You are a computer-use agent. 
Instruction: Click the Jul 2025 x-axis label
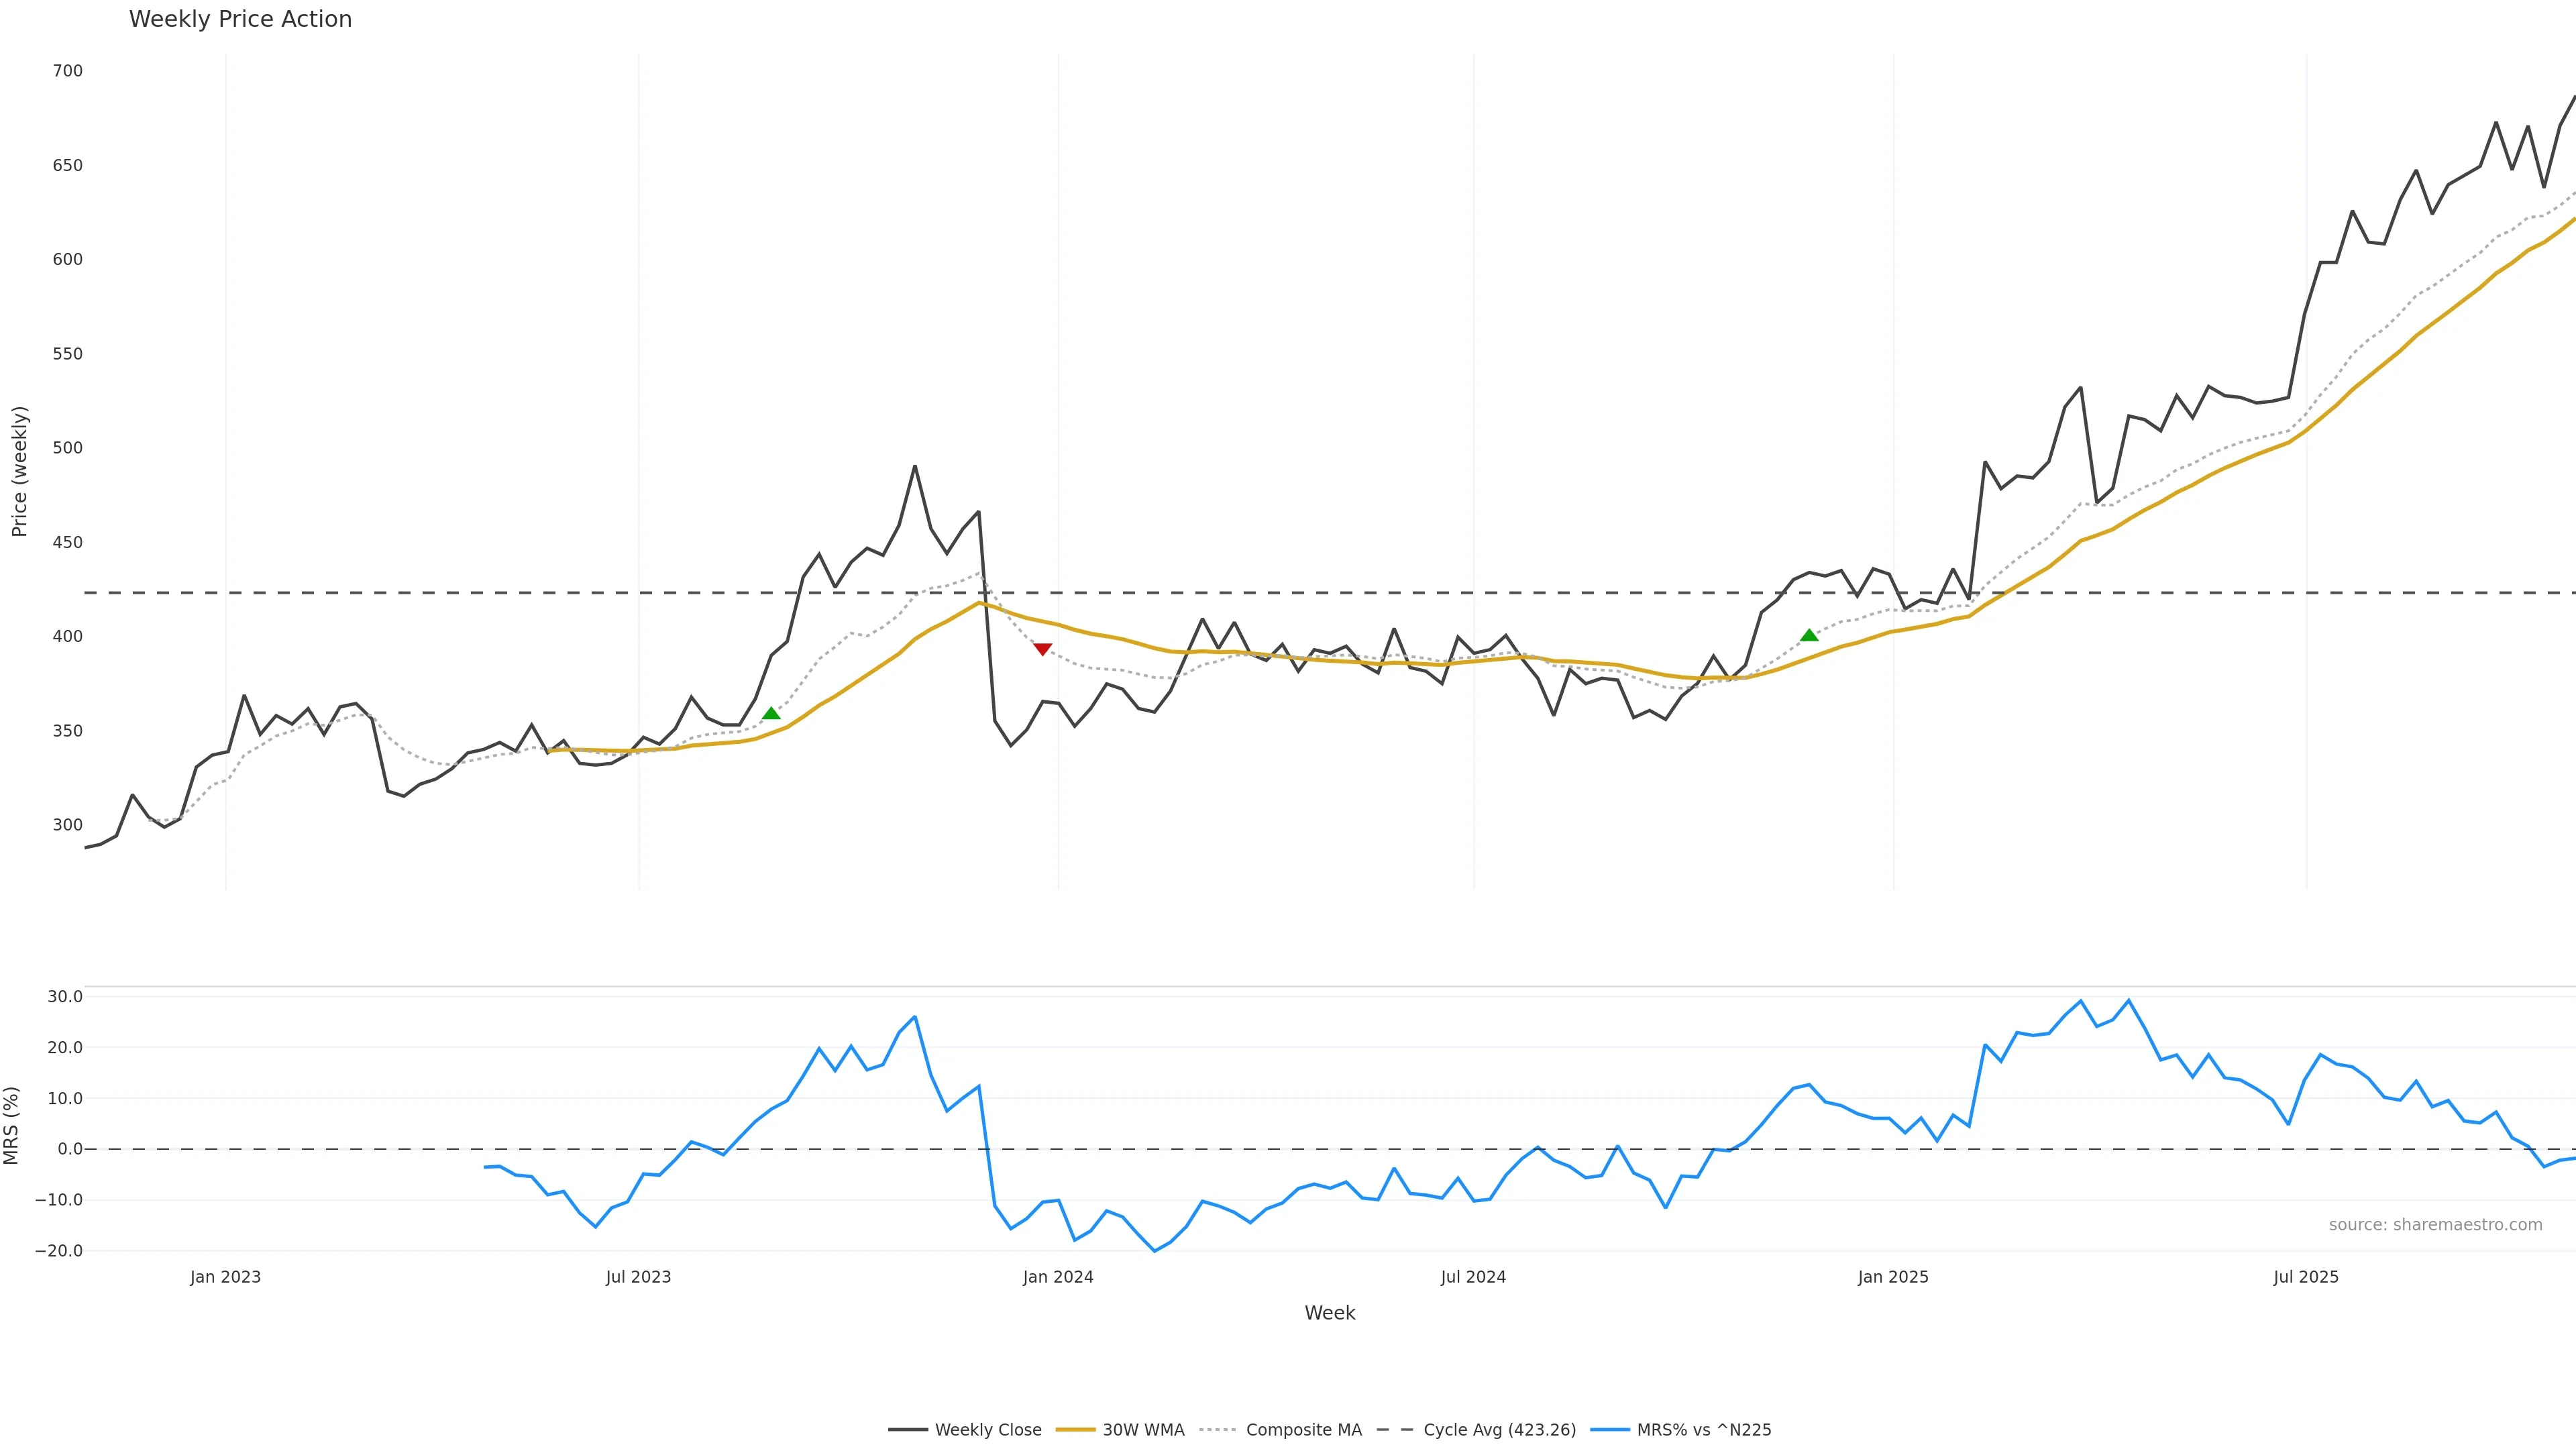point(2306,1277)
